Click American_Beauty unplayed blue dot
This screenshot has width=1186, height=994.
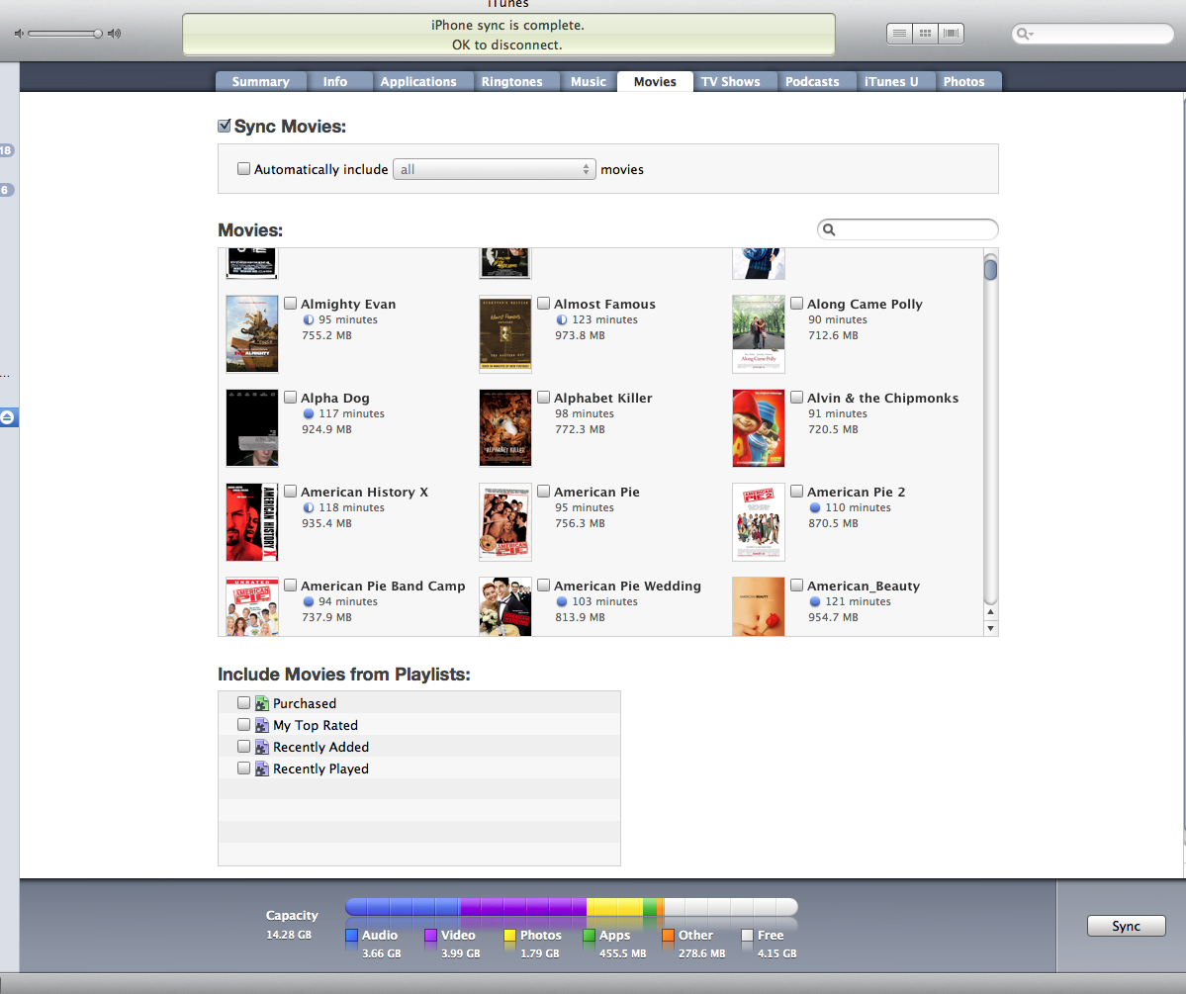tap(815, 601)
